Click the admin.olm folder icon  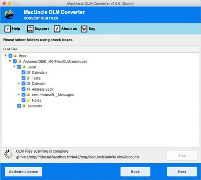coord(19,61)
